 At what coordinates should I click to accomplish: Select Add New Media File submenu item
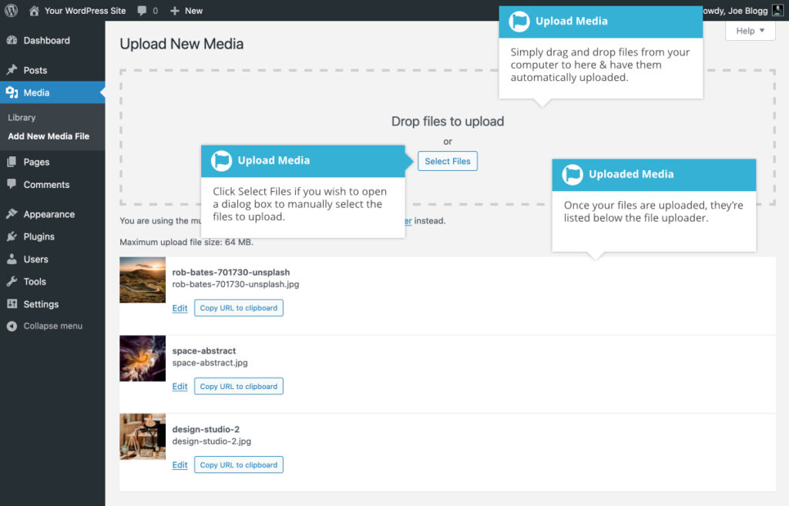pyautogui.click(x=49, y=136)
